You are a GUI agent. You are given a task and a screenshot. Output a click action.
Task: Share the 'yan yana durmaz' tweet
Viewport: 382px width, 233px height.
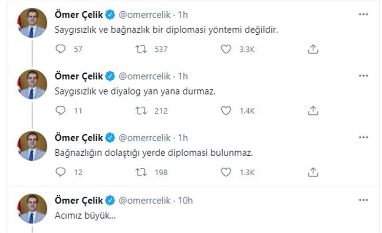[313, 111]
